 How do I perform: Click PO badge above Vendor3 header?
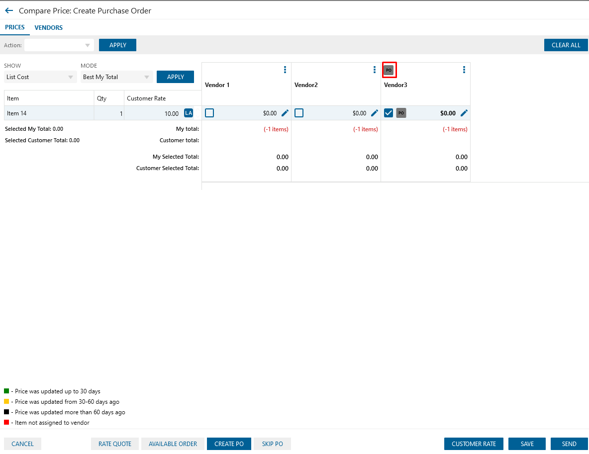pyautogui.click(x=389, y=70)
